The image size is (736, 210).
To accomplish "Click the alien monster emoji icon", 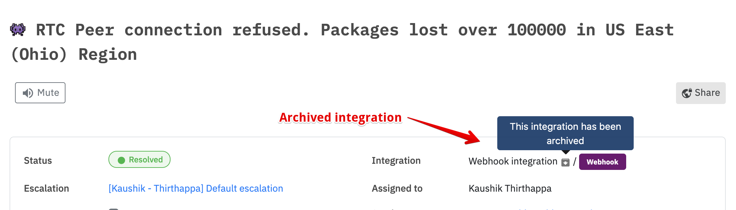I will coord(18,30).
